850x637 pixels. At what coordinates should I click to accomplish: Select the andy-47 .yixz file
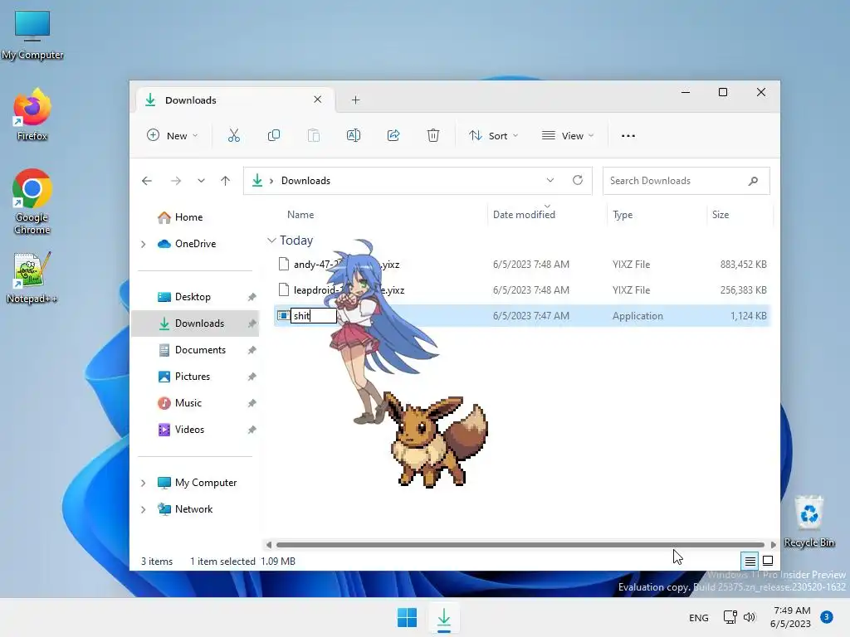(x=522, y=265)
